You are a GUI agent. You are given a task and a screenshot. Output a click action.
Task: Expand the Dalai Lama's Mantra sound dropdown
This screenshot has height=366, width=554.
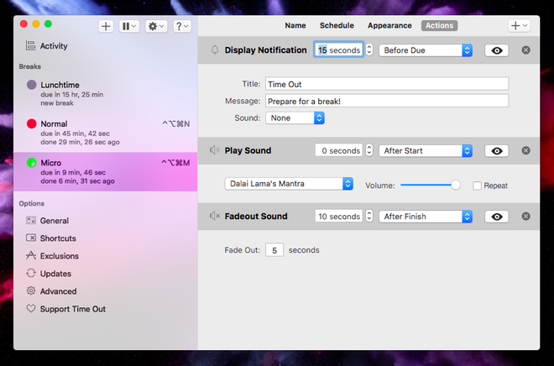pyautogui.click(x=289, y=184)
